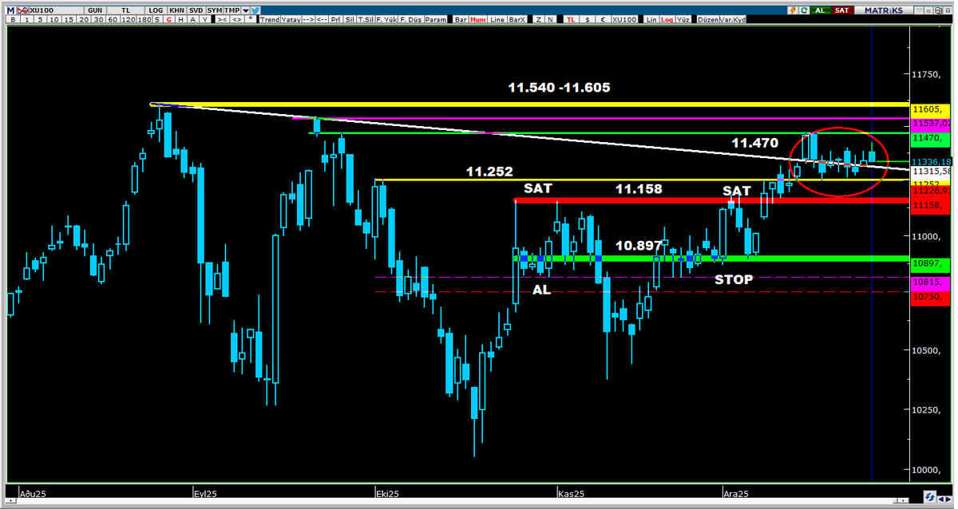
Task: Click the refresh icon at bottom right
Action: (x=929, y=496)
